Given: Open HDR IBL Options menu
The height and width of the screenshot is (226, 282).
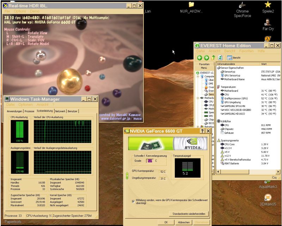Looking at the screenshot, I should click(20, 11).
